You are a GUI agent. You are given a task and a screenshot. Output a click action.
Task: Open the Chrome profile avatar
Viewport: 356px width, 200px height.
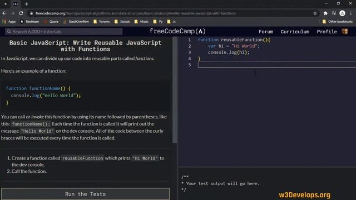pos(343,13)
